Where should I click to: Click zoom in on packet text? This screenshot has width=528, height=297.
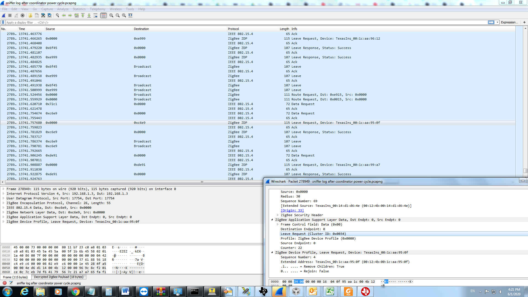coord(111,15)
